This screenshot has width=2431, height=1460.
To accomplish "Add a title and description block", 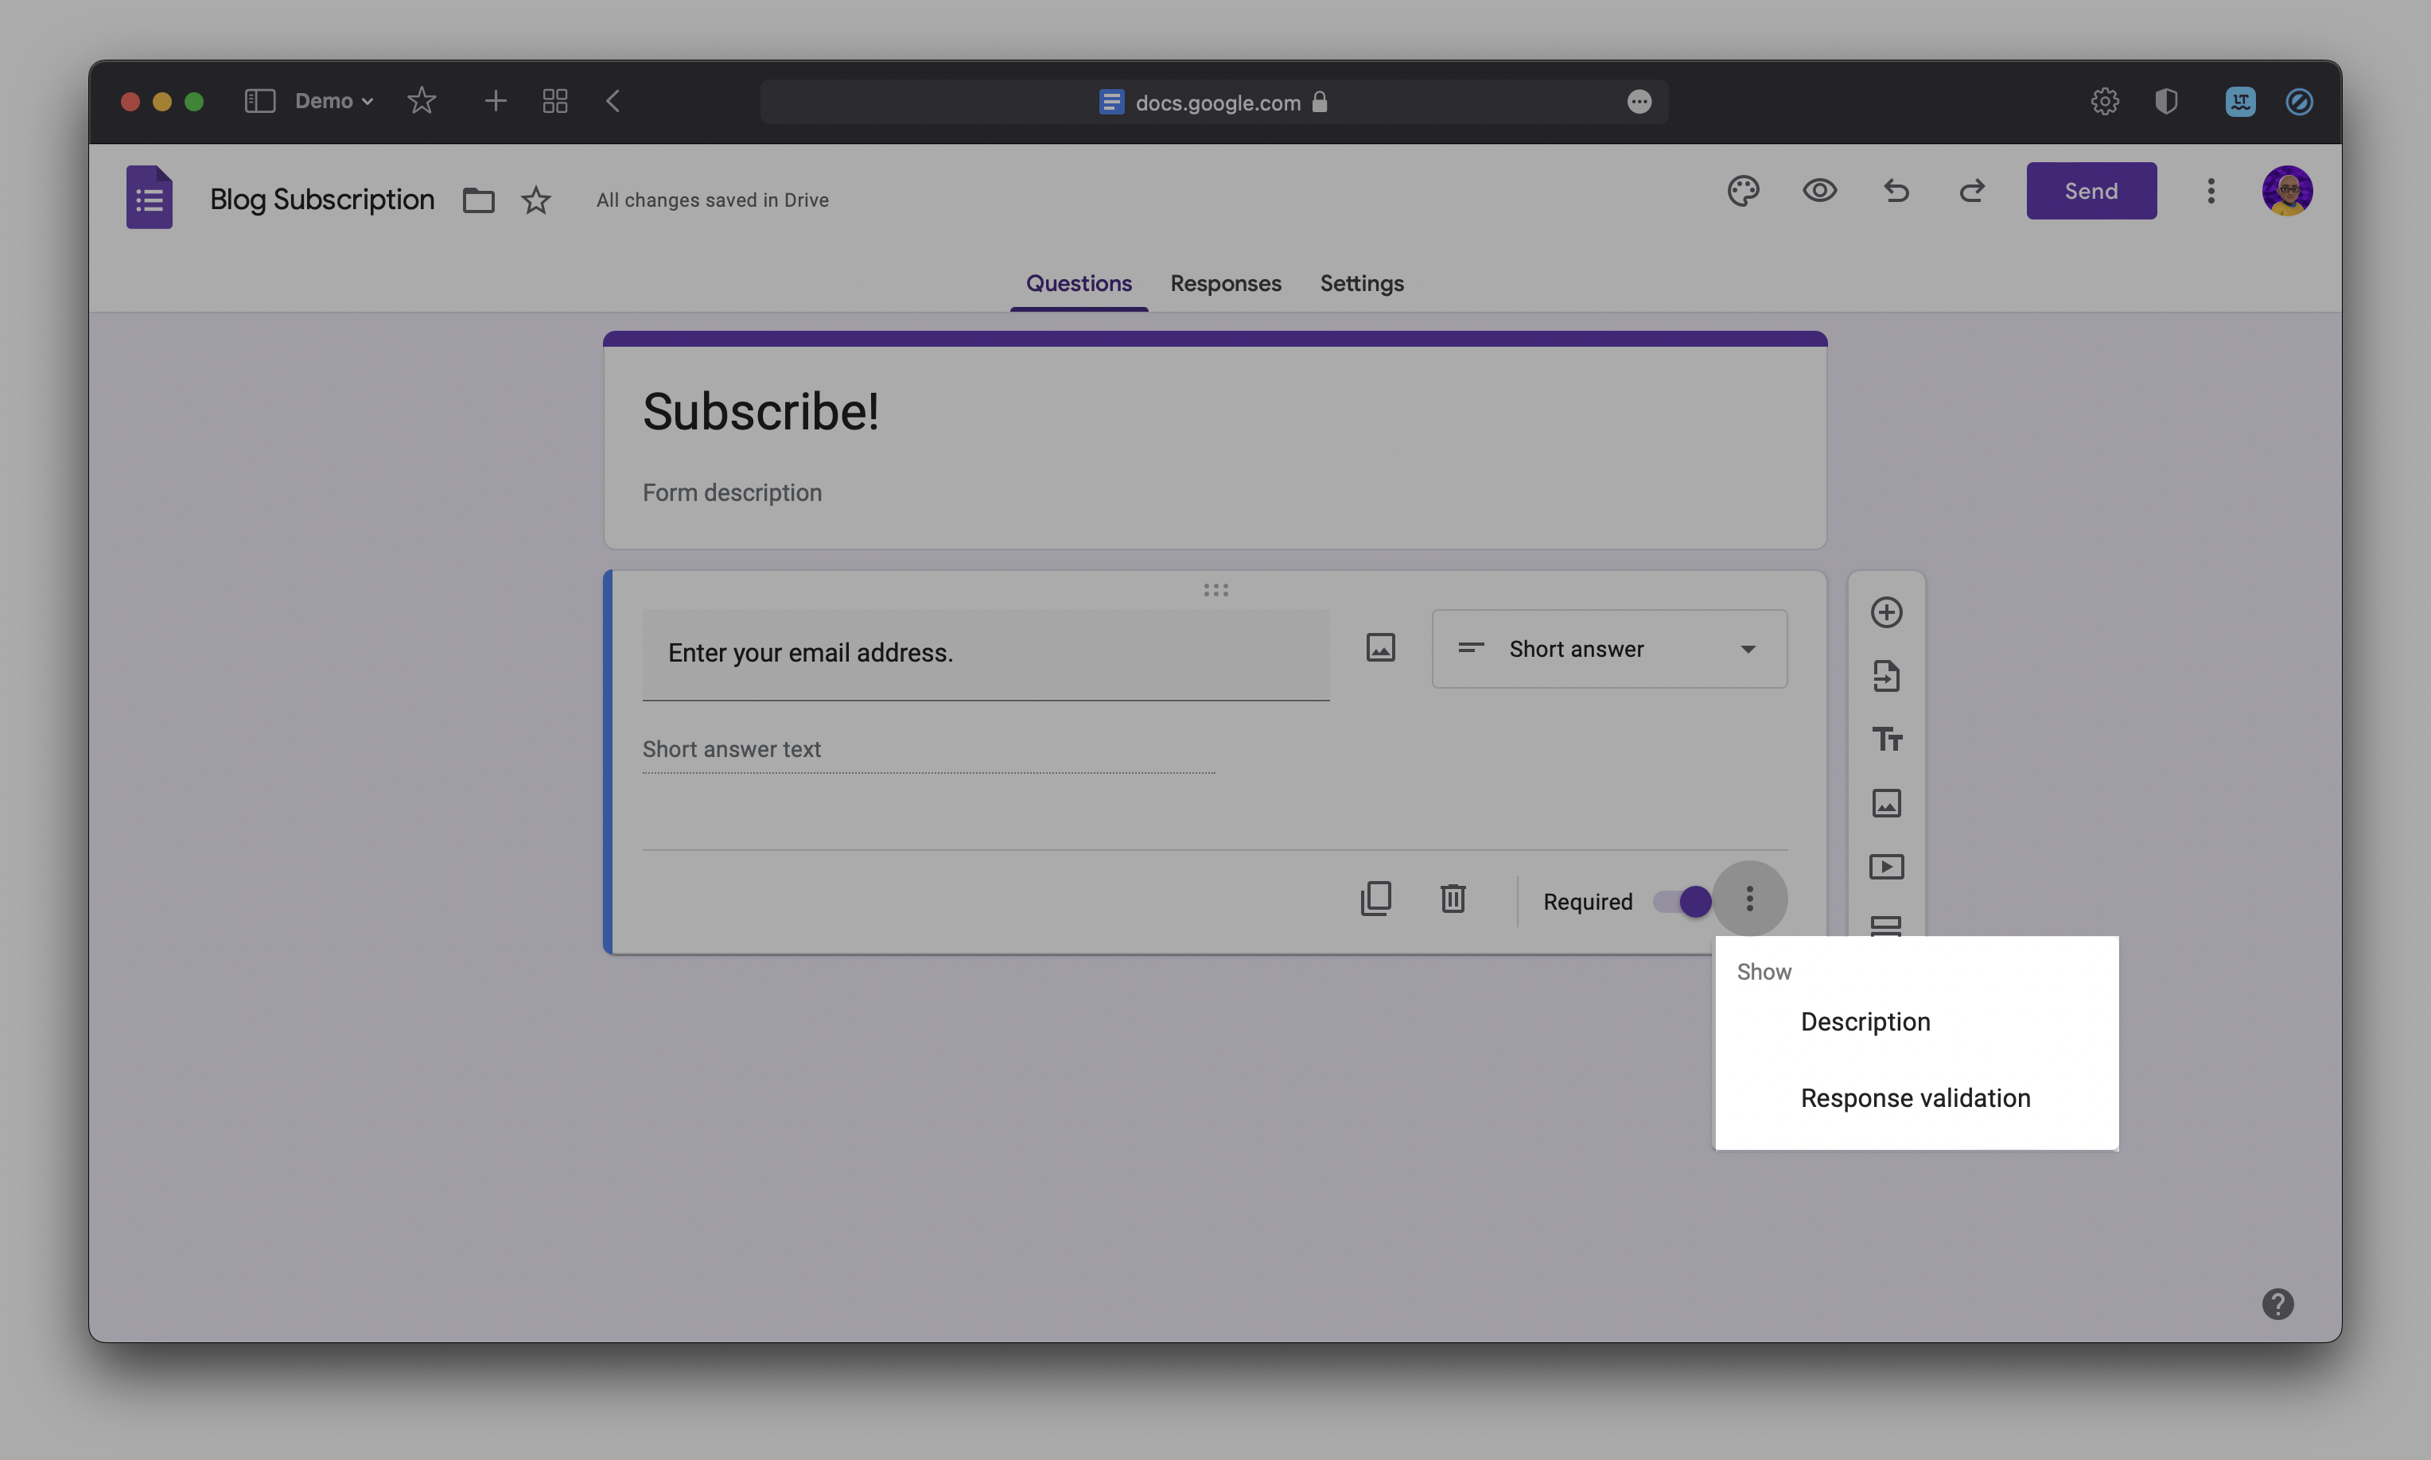I will pos(1886,740).
